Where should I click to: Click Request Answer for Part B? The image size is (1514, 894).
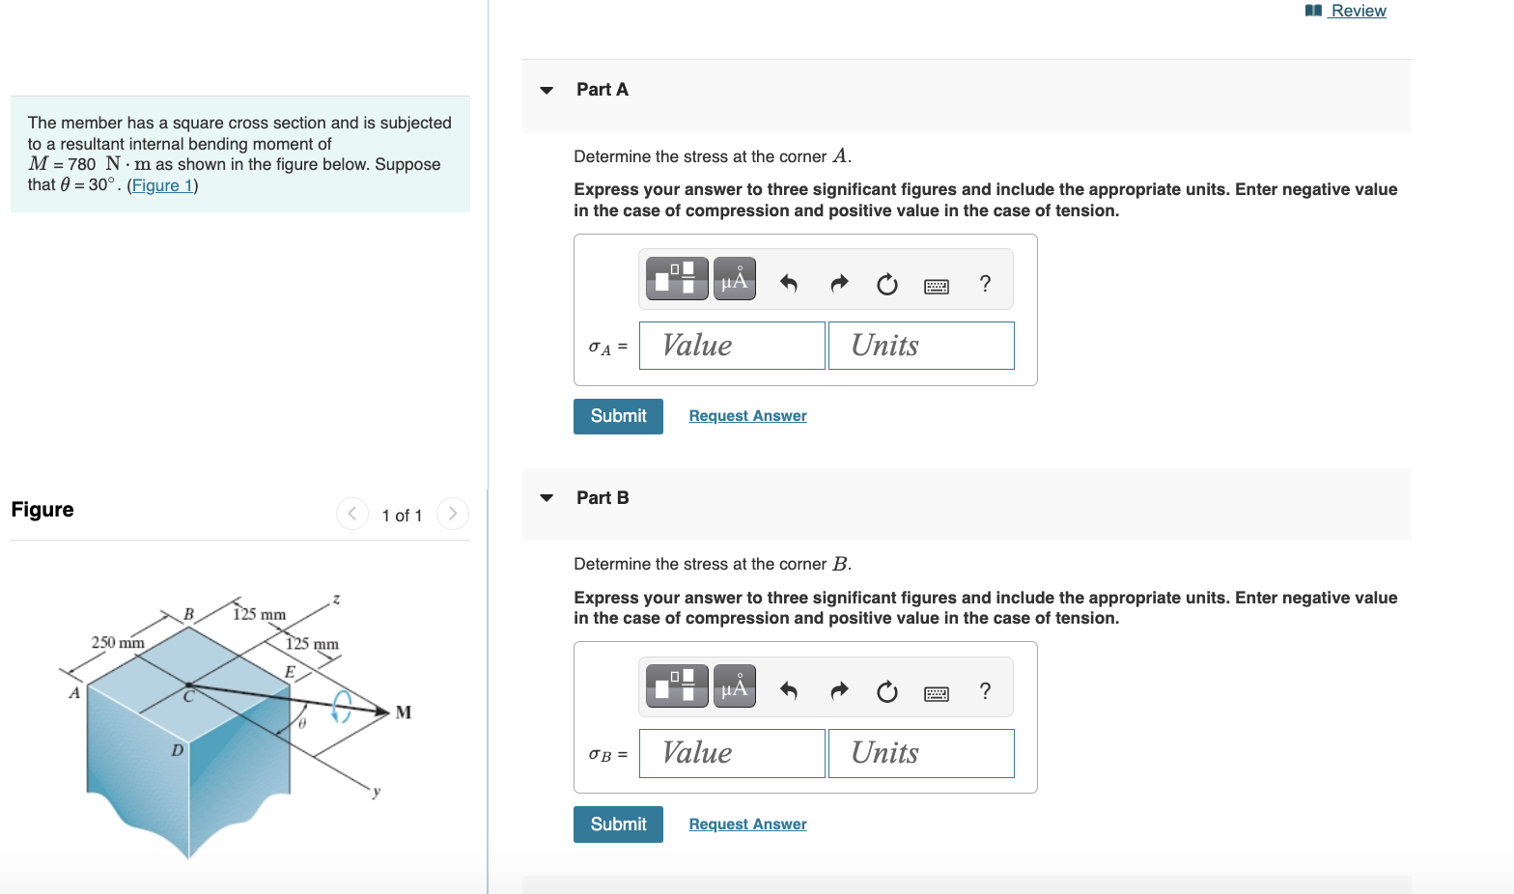(747, 824)
